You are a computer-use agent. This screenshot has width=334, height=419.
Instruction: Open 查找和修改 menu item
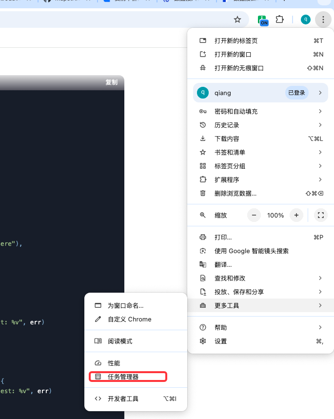click(x=260, y=278)
